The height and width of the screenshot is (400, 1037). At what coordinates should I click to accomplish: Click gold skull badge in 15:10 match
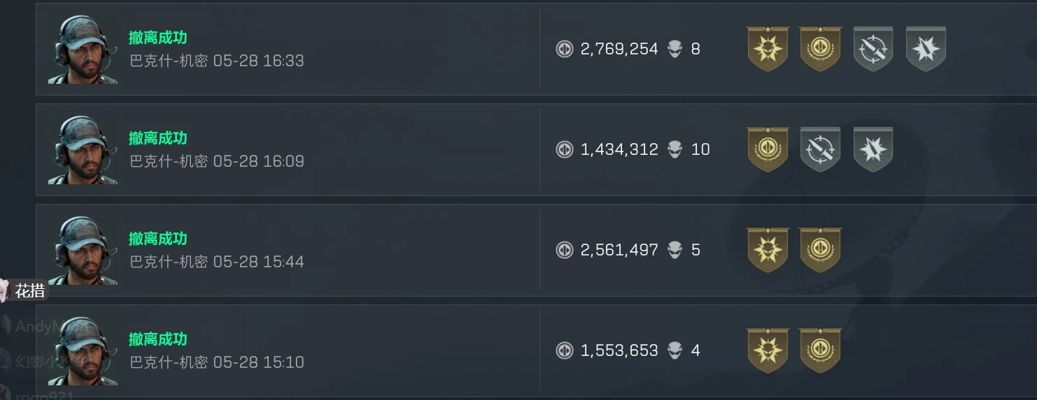(x=768, y=350)
